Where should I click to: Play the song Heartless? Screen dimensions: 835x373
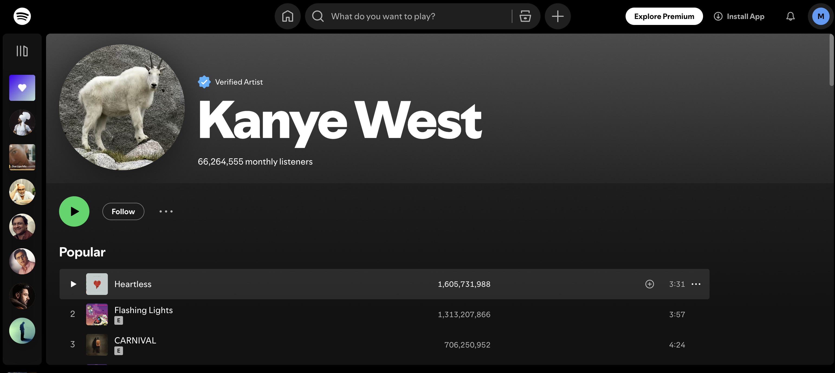73,284
